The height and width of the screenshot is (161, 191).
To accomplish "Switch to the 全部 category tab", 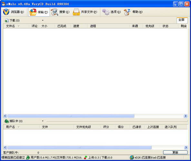I will [x=182, y=20].
